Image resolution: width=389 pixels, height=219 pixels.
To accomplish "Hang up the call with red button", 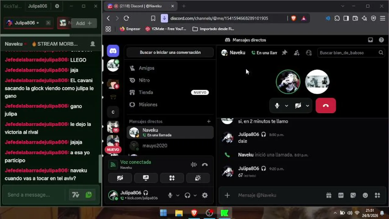I will point(326,106).
